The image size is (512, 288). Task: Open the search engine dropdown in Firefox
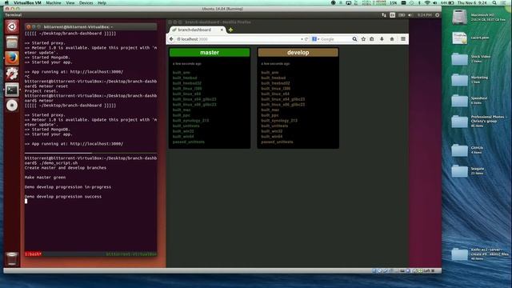(x=315, y=39)
